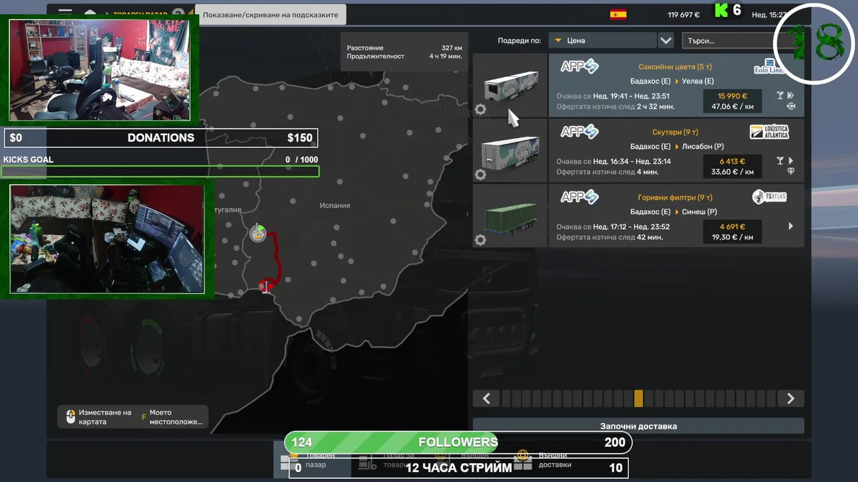The width and height of the screenshot is (858, 482).
Task: Open the sort by Цена dropdown
Action: tap(602, 40)
